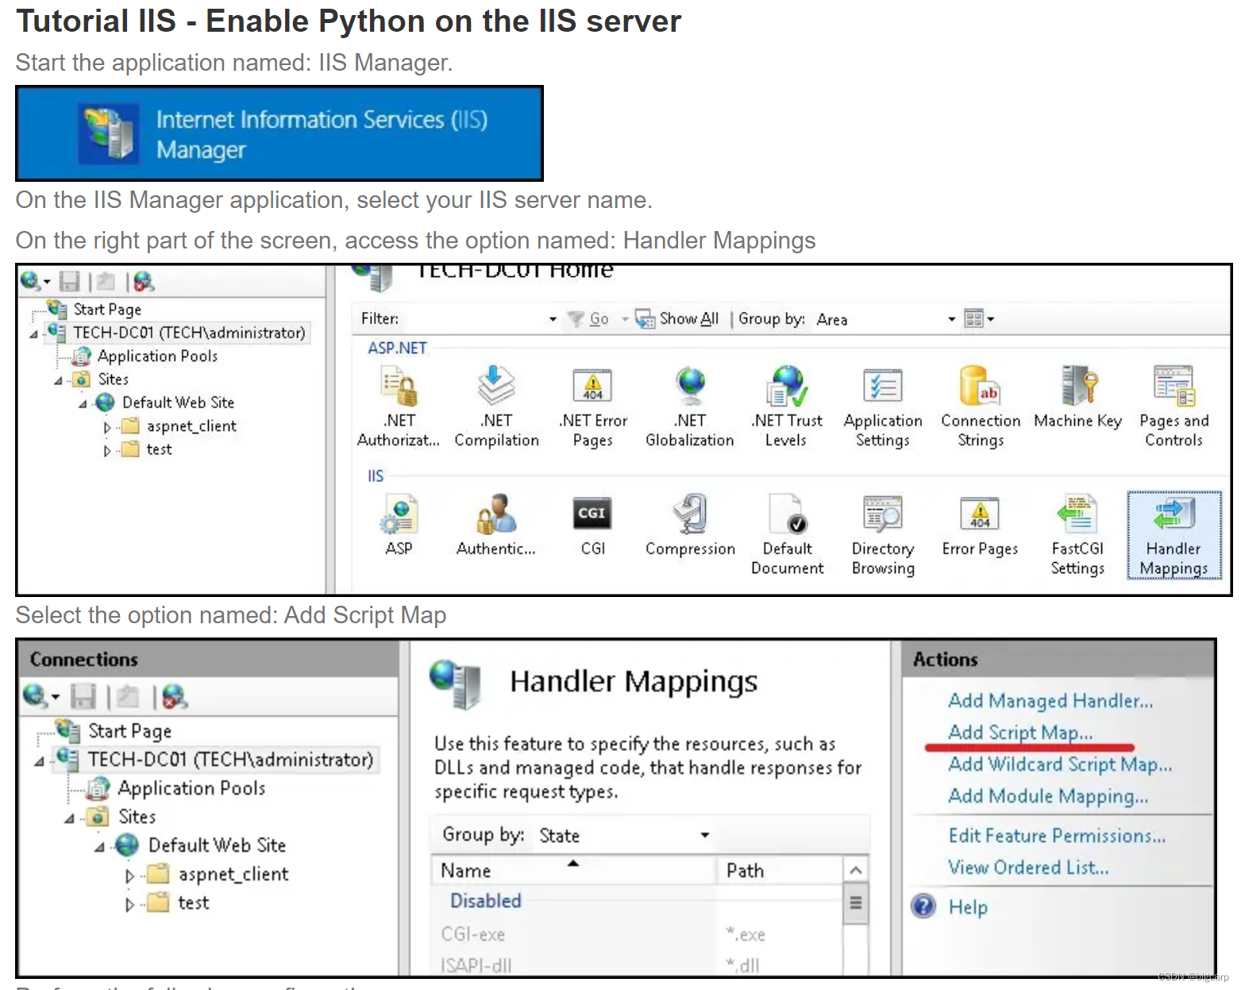The image size is (1241, 990).
Task: Open the view mode dropdown icon
Action: click(978, 318)
